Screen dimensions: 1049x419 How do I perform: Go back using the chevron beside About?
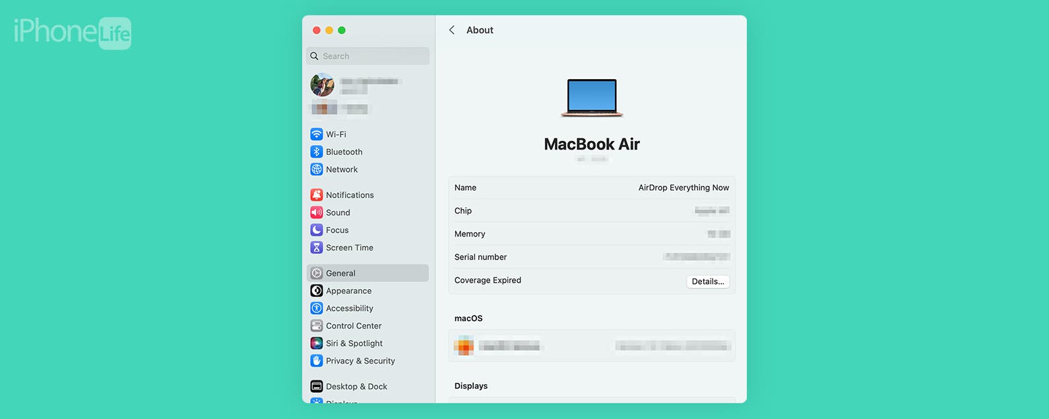pos(452,30)
